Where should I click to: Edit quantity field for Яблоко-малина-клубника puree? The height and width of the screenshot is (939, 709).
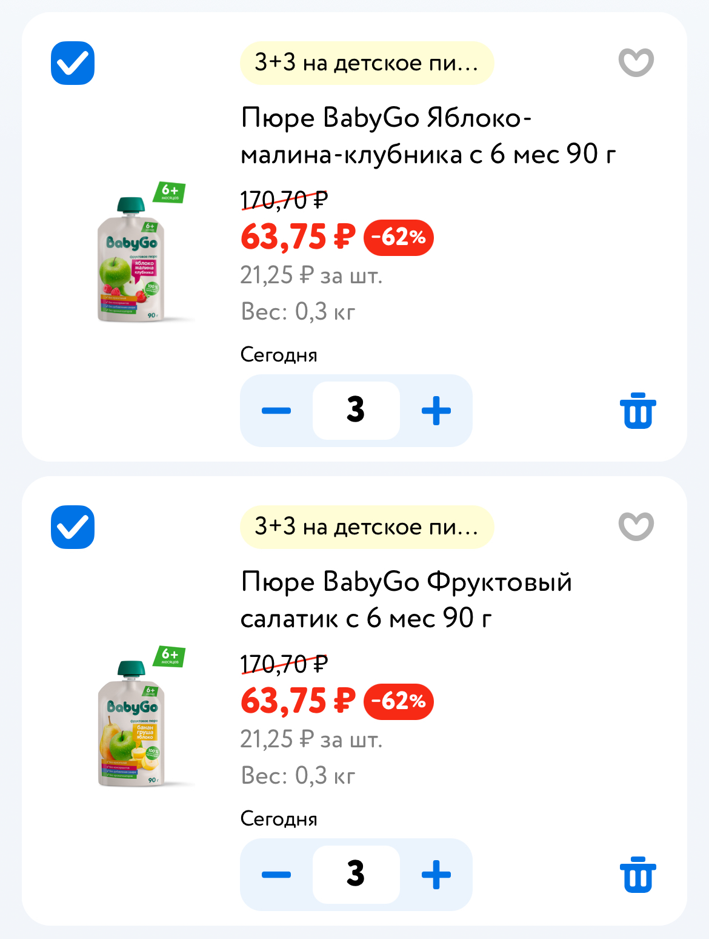click(x=356, y=411)
